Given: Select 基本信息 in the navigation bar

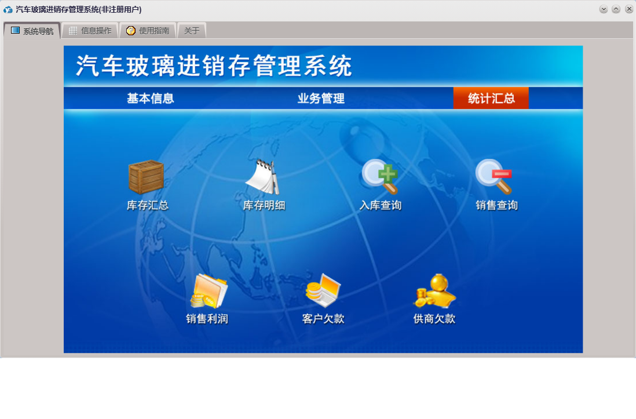Looking at the screenshot, I should pyautogui.click(x=151, y=99).
